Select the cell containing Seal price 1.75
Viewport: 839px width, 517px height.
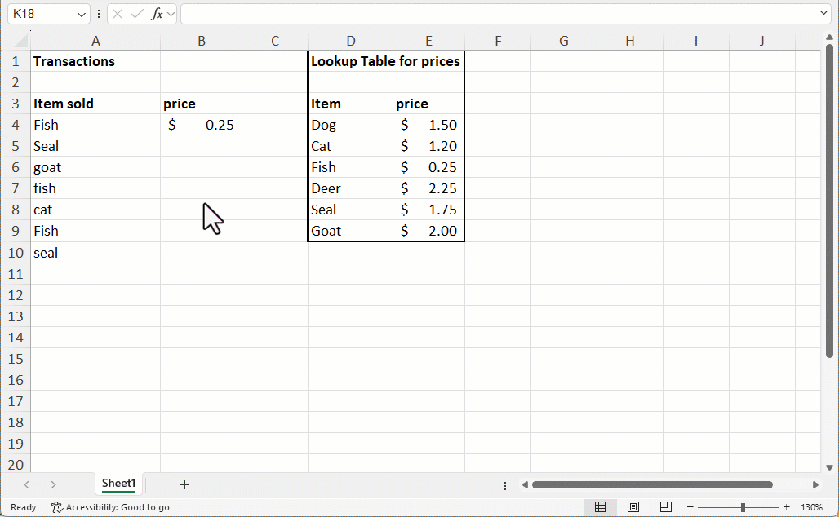click(428, 210)
